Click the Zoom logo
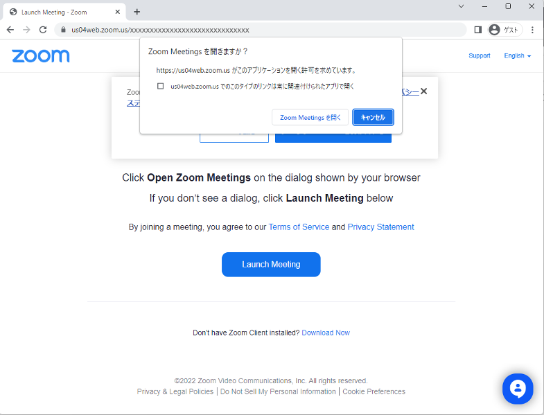 (41, 56)
